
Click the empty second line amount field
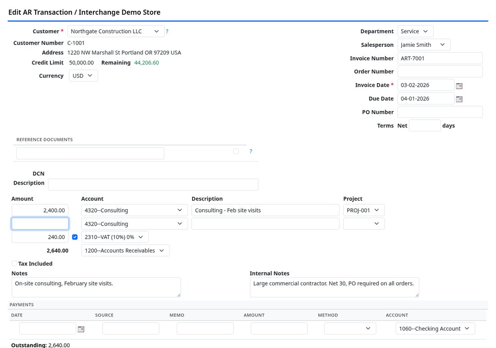[40, 224]
